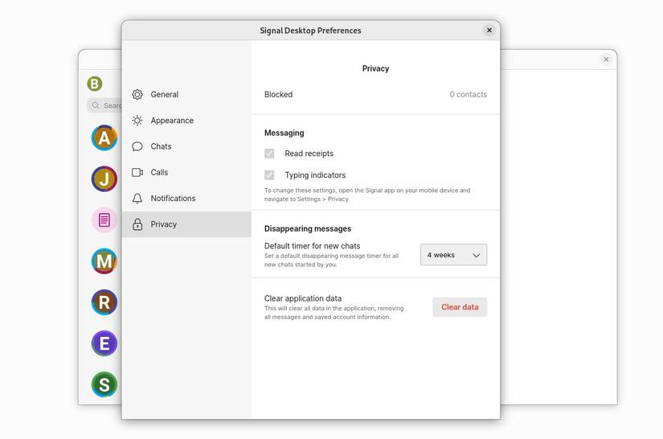Close the background Signal main window

(x=606, y=59)
